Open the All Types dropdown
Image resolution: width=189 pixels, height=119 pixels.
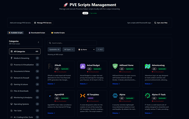point(68,50)
